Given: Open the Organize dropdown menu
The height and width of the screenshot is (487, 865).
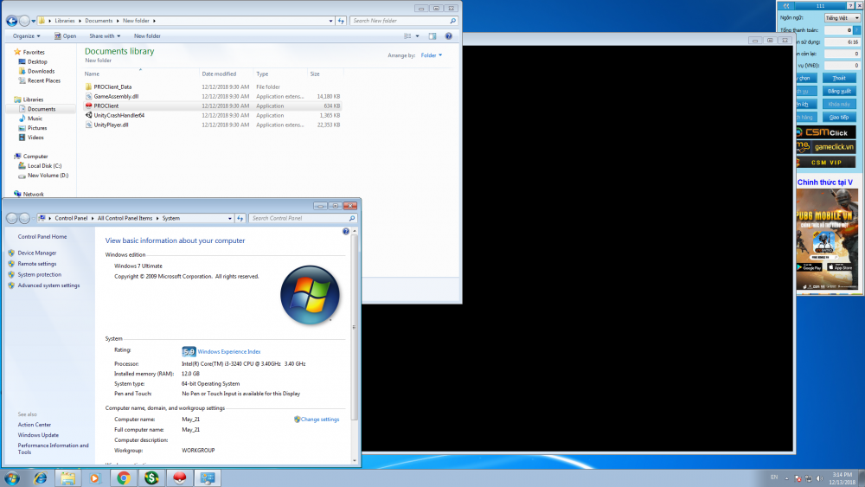Looking at the screenshot, I should pos(26,35).
